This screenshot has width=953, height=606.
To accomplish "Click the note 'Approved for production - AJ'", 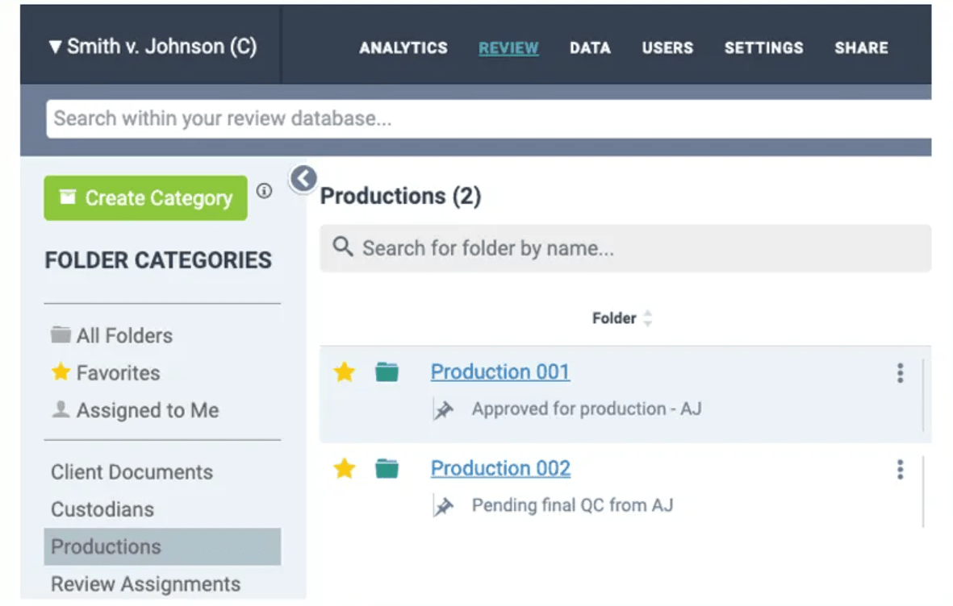I will click(x=587, y=409).
